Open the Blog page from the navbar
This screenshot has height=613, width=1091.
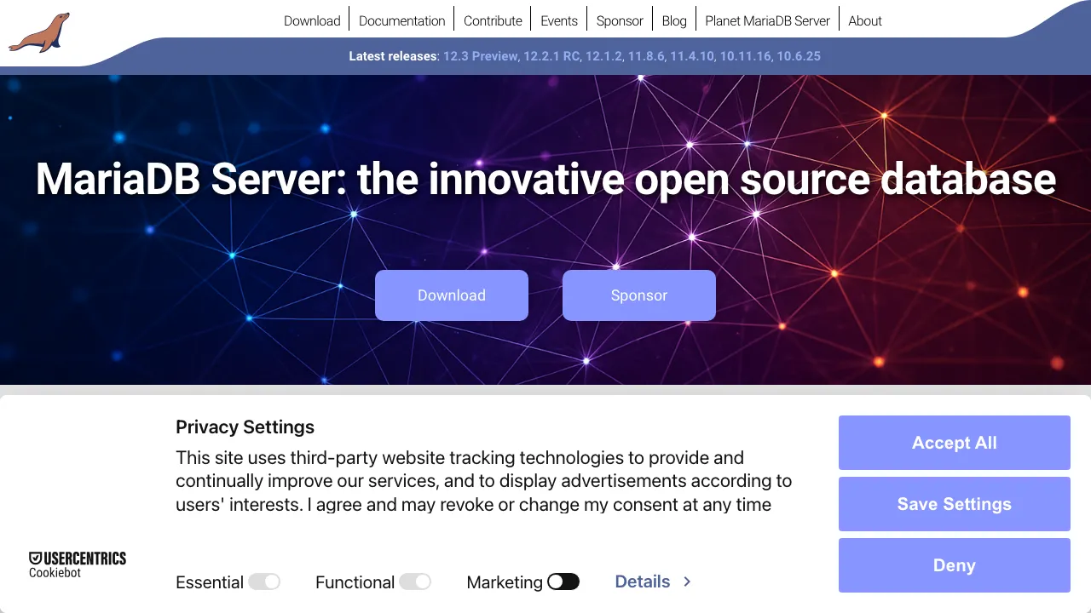674,20
